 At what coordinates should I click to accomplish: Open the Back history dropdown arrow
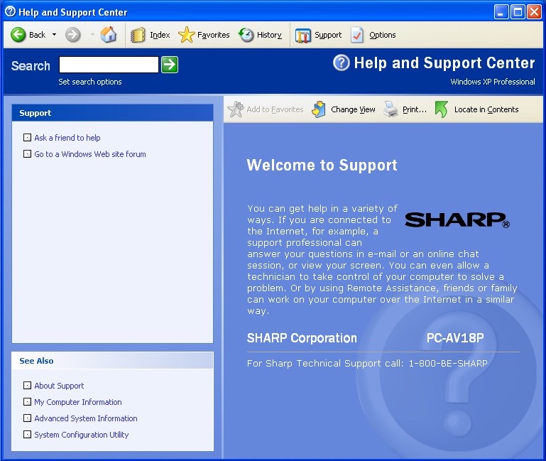coord(55,35)
